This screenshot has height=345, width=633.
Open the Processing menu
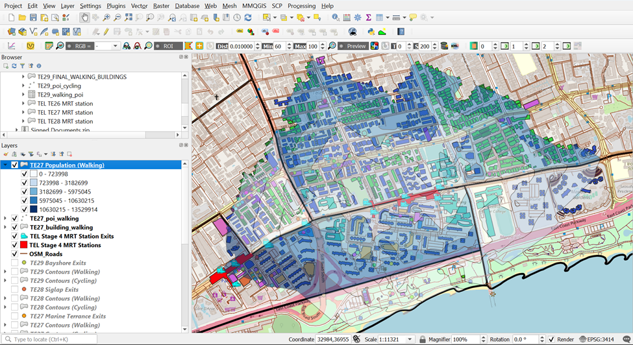[x=301, y=6]
